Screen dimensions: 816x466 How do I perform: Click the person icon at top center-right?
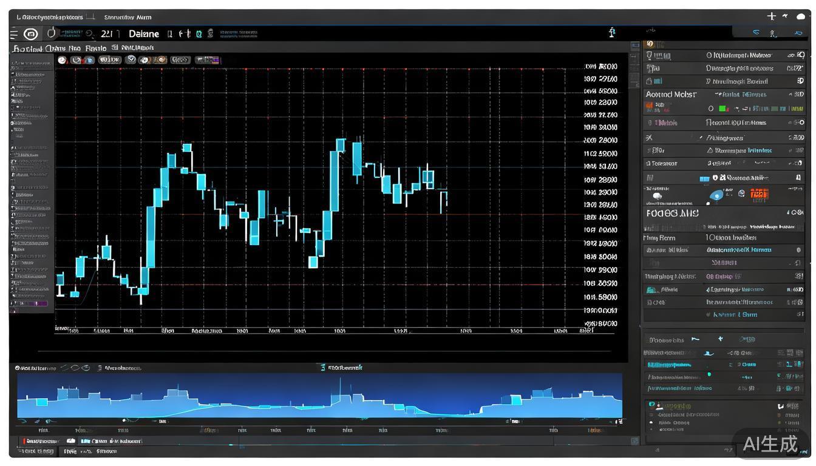point(612,33)
